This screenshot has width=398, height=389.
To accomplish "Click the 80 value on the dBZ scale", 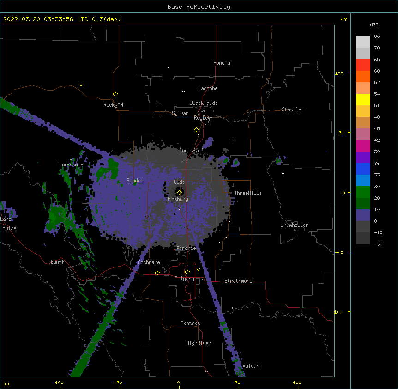I will [377, 36].
